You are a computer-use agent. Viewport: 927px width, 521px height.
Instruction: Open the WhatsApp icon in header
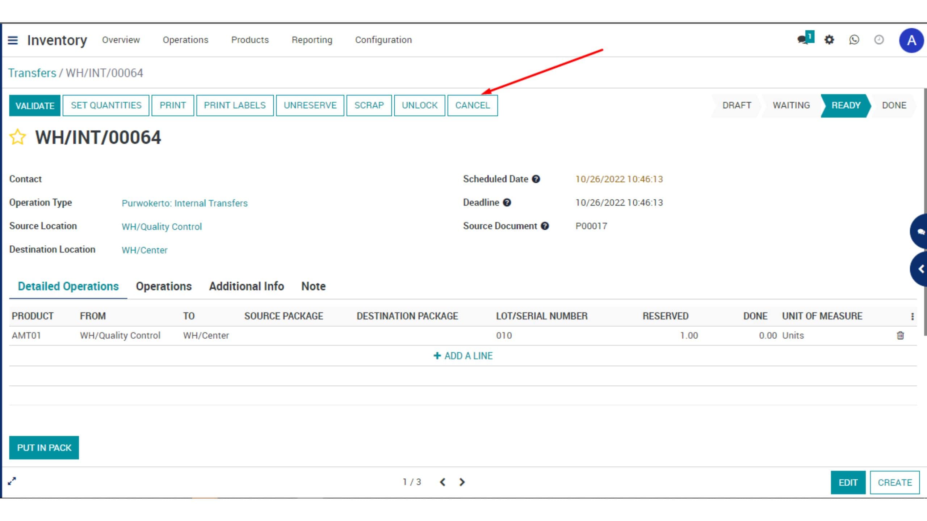pos(854,39)
